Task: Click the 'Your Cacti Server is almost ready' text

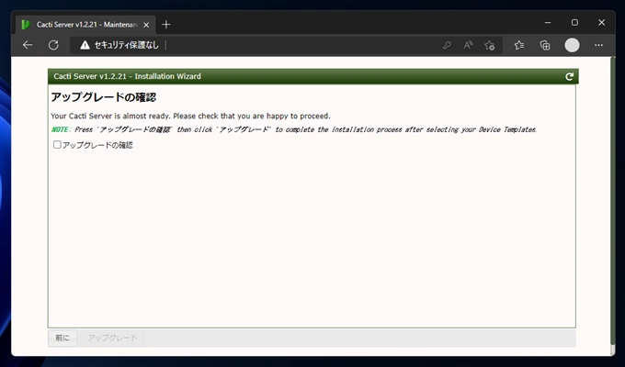Action: [x=190, y=116]
